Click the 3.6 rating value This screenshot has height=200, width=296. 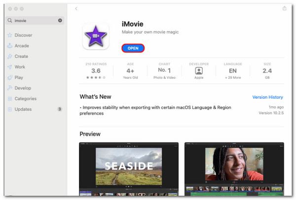[96, 71]
